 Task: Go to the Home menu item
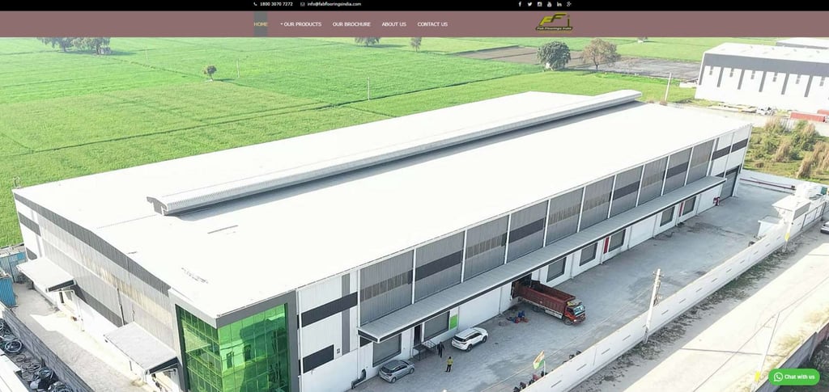[x=261, y=24]
